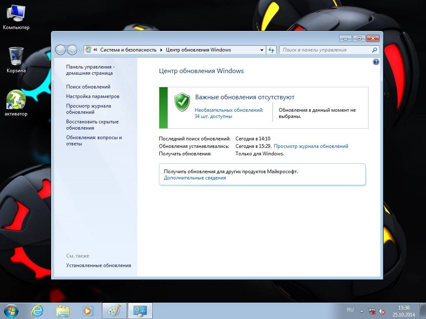The image size is (426, 319).
Task: Click Поиск обновлений in sidebar
Action: [88, 87]
